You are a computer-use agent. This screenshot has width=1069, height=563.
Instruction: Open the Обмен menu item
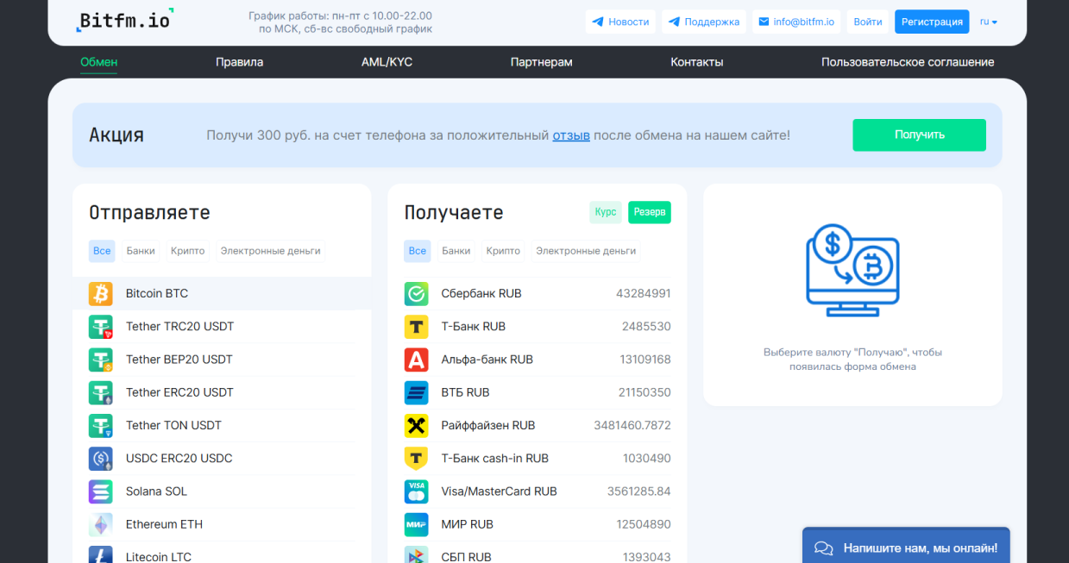pos(99,62)
